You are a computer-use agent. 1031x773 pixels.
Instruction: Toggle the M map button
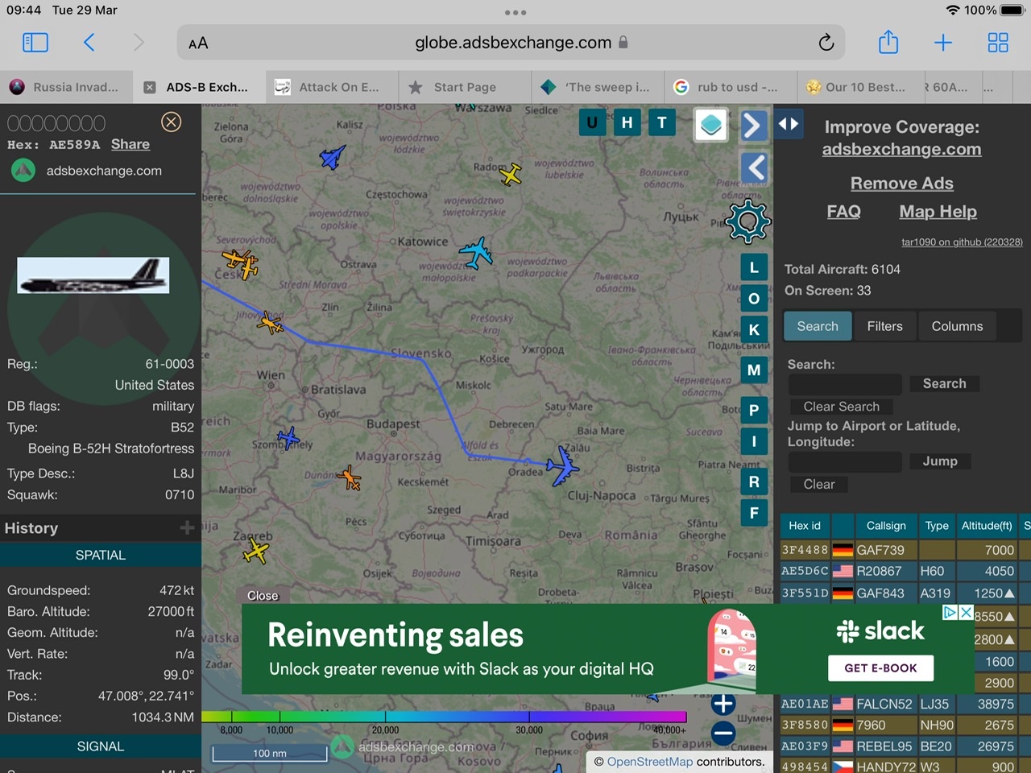(754, 370)
